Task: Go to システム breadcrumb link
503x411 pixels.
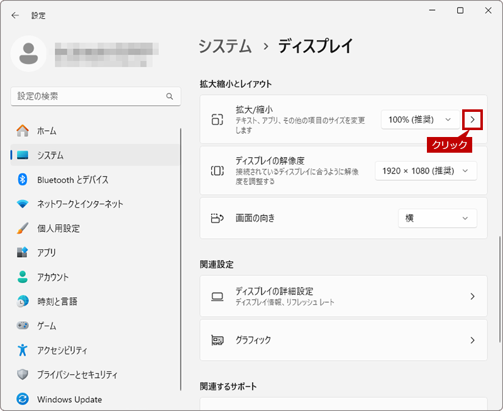Action: click(x=225, y=46)
